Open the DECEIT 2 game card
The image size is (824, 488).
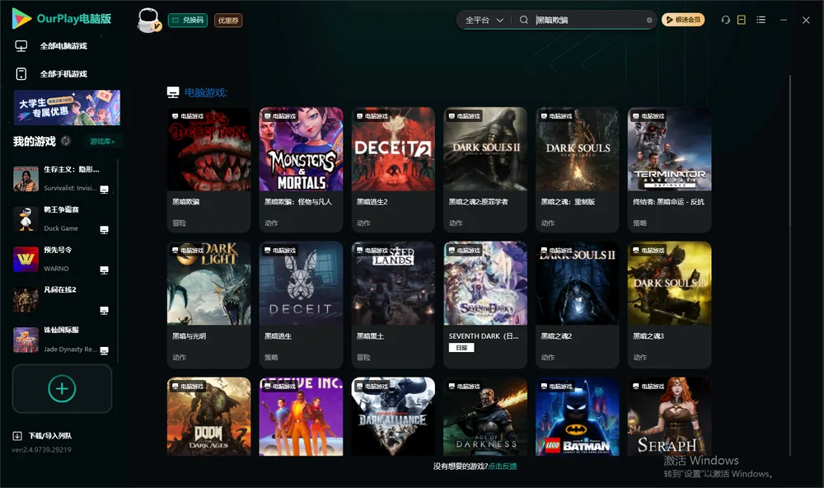[393, 170]
